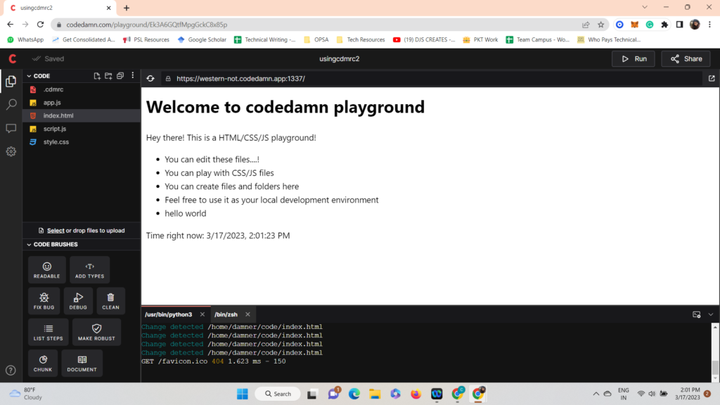
Task: Click the preview URL field
Action: pyautogui.click(x=432, y=79)
